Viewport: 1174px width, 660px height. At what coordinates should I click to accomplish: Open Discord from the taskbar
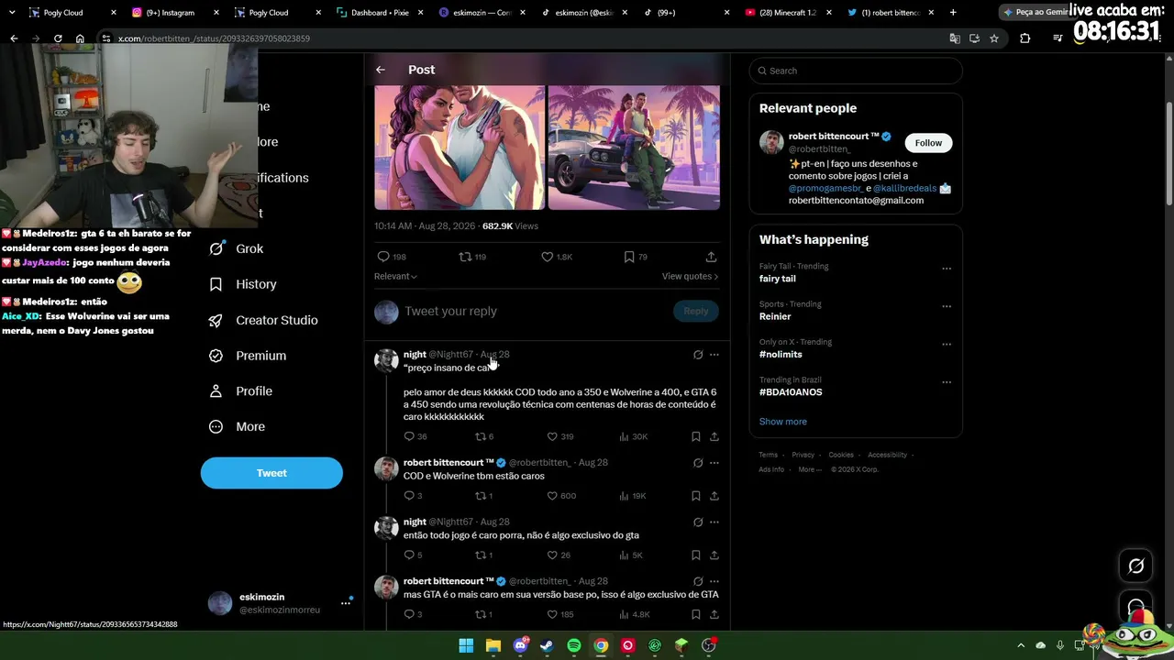click(520, 645)
